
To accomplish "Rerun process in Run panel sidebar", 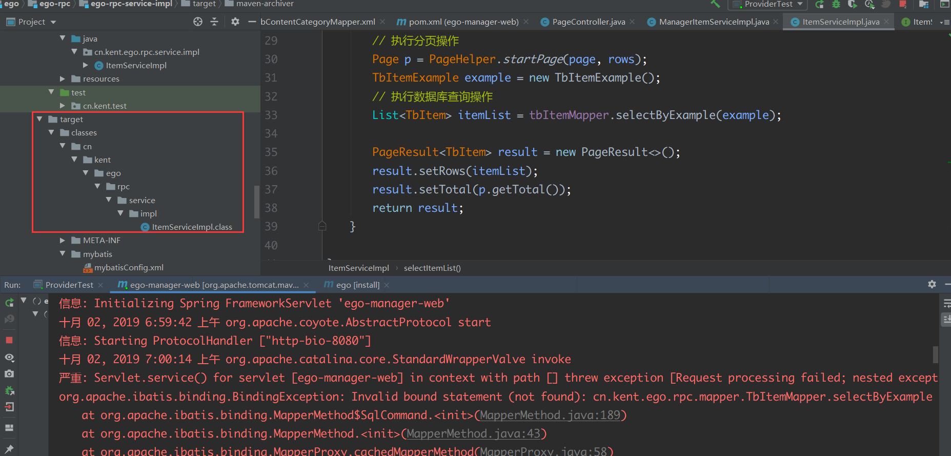I will [x=9, y=303].
